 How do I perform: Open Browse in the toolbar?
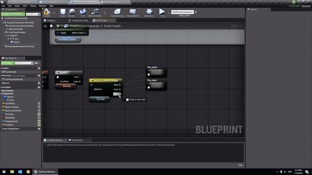click(72, 13)
